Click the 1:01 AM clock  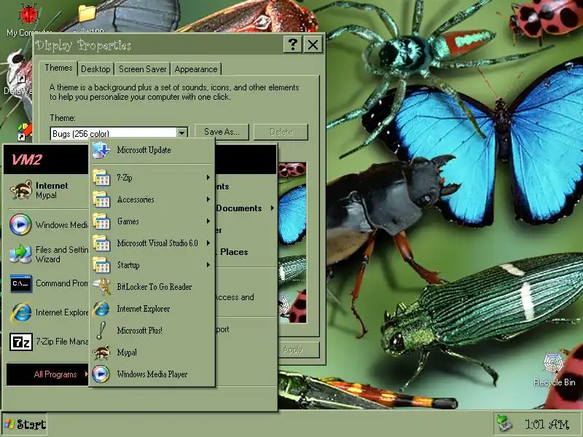tap(547, 424)
